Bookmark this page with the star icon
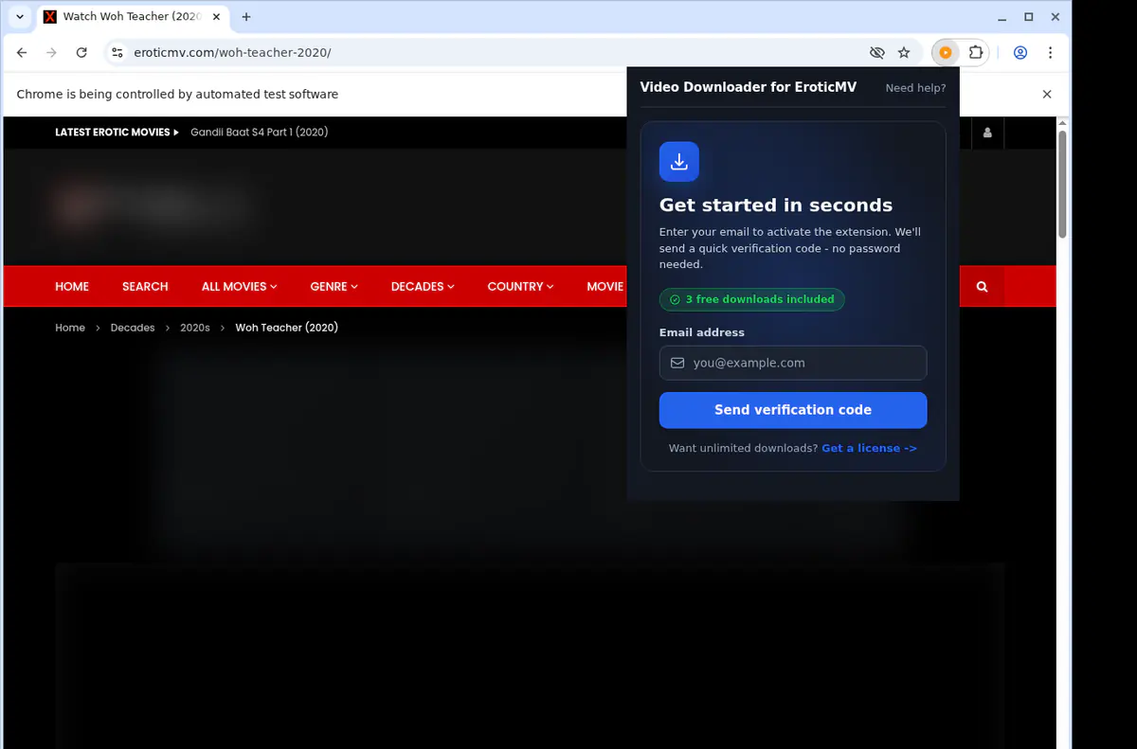This screenshot has height=749, width=1137. (904, 53)
